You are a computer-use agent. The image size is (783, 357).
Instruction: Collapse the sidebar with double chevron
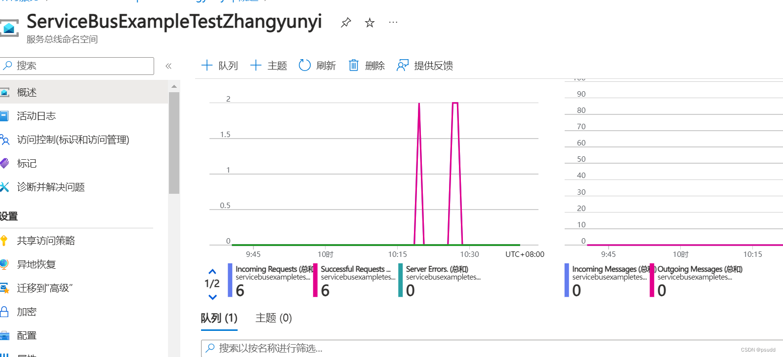[168, 66]
